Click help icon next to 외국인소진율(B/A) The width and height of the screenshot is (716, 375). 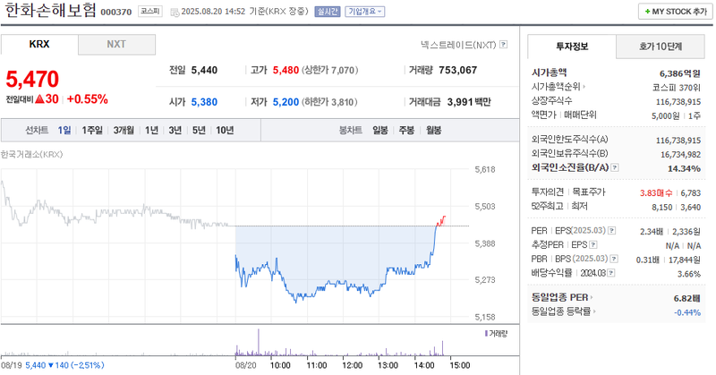pyautogui.click(x=615, y=167)
